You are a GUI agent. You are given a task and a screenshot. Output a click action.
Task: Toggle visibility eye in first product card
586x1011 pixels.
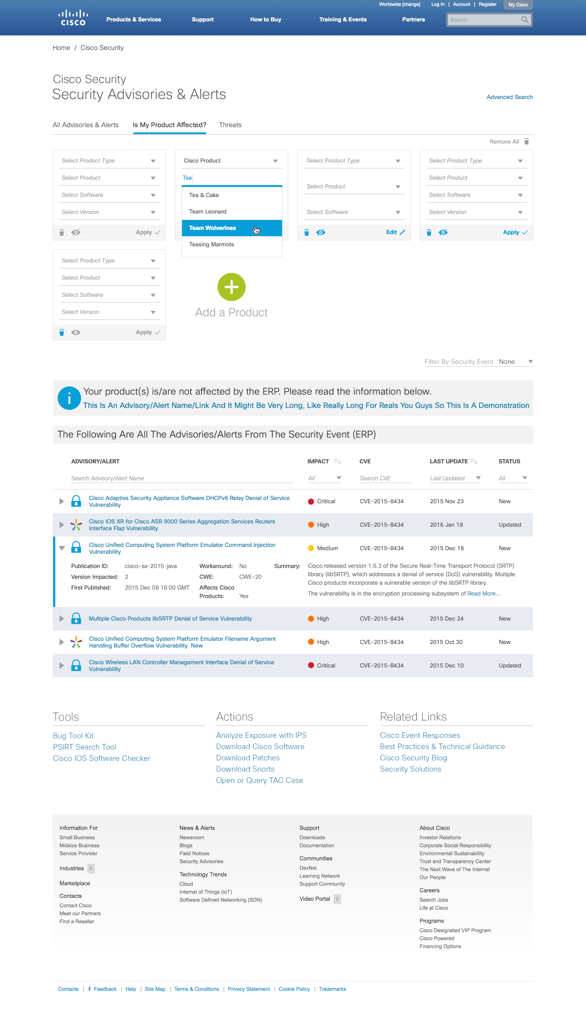(x=76, y=232)
